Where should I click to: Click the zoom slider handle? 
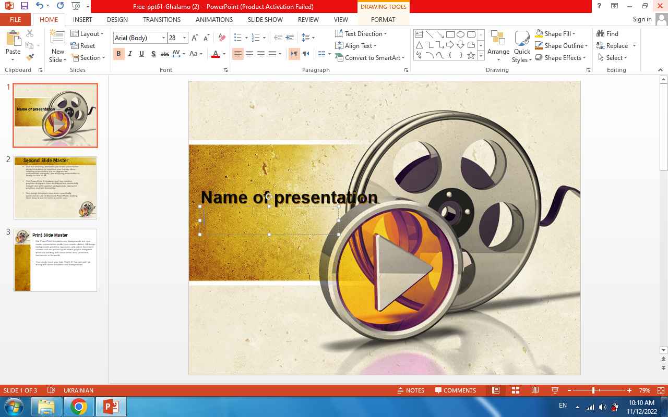click(593, 390)
